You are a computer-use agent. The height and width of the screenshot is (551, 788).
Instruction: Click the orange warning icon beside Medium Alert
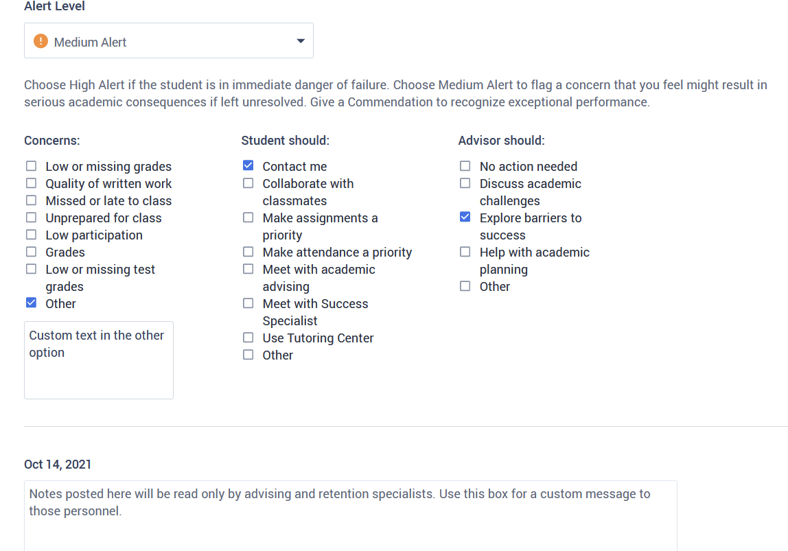(40, 41)
